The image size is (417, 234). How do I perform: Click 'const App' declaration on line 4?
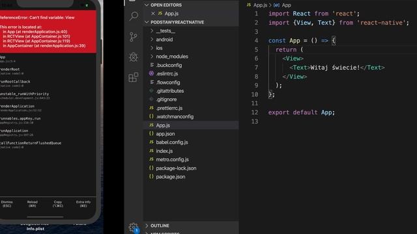coord(284,40)
